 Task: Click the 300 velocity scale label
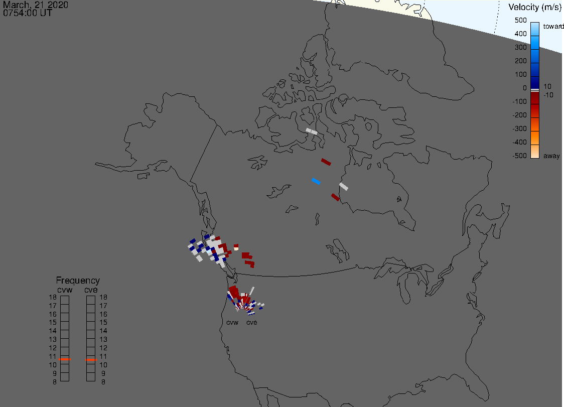tap(520, 47)
